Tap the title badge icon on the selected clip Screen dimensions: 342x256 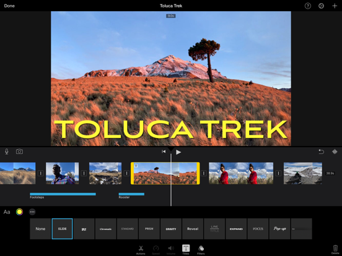point(136,166)
